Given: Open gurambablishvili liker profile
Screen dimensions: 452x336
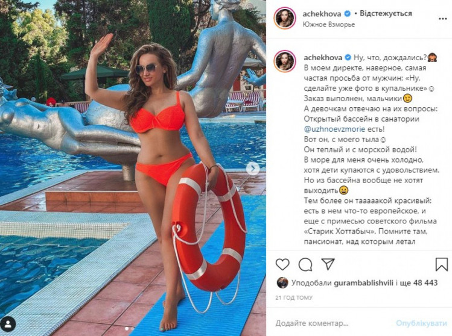Looking at the screenshot, I should [x=363, y=283].
